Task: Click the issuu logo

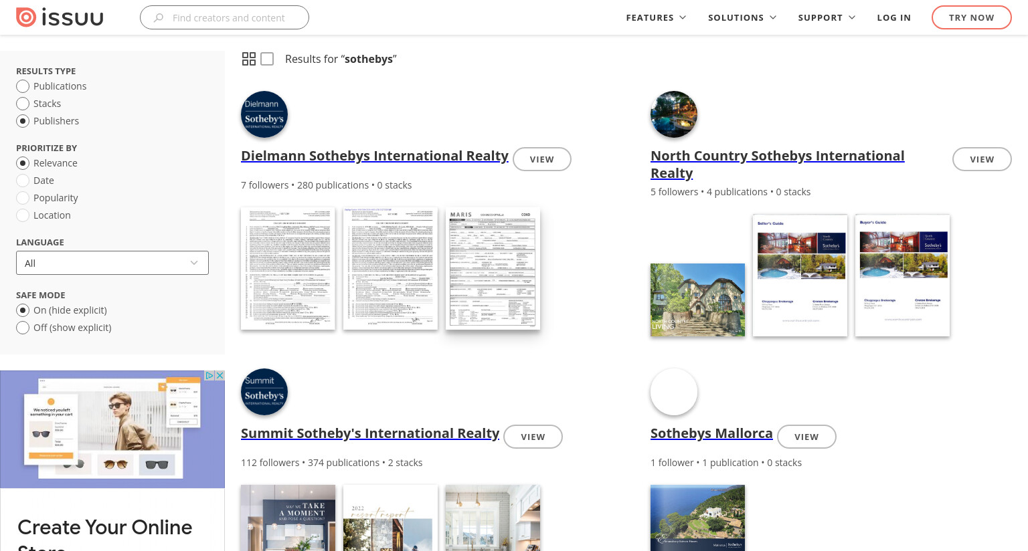Action: click(x=60, y=17)
